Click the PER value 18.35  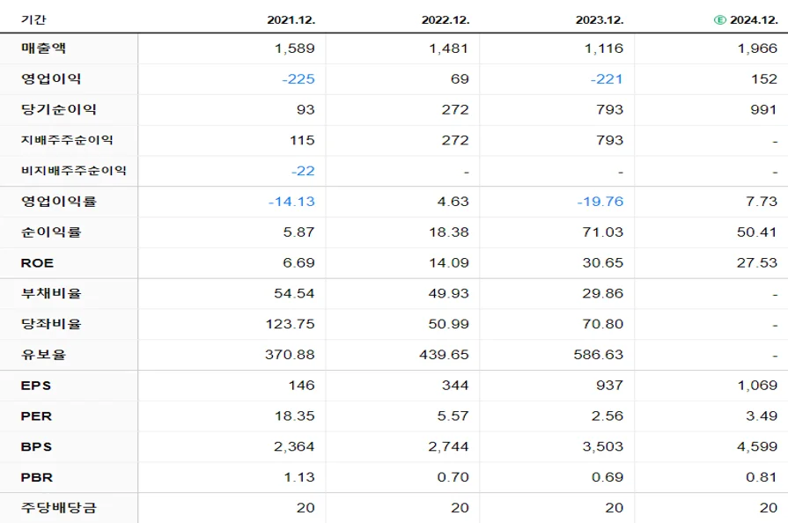[x=294, y=416]
